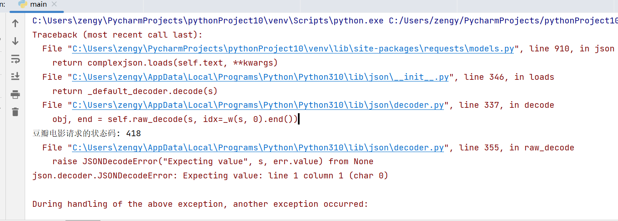
Task: Click the 'During handling of the above exception' line
Action: (x=200, y=204)
